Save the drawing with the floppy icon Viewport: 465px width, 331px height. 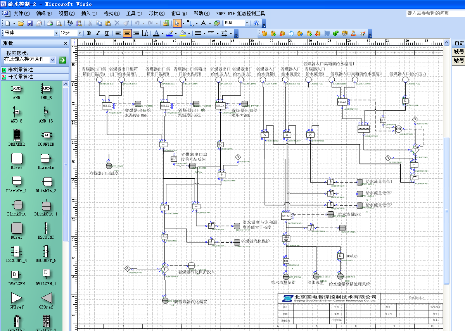tap(29, 23)
